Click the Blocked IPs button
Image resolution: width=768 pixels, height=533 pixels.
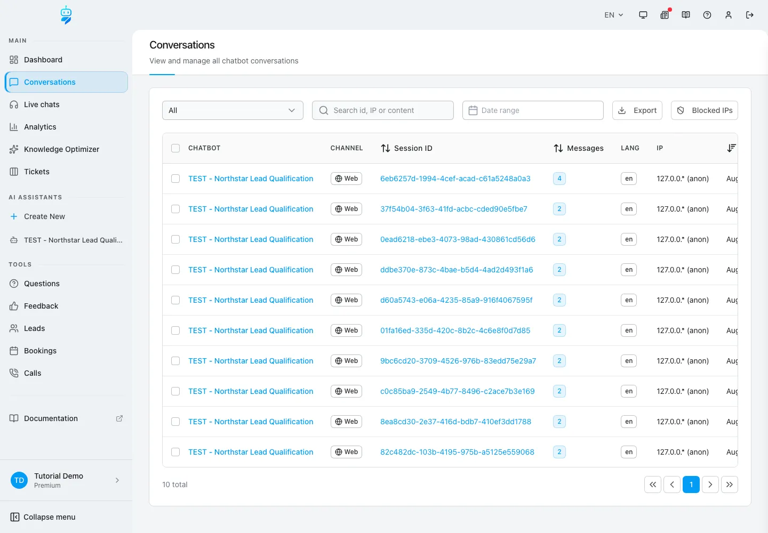point(705,110)
